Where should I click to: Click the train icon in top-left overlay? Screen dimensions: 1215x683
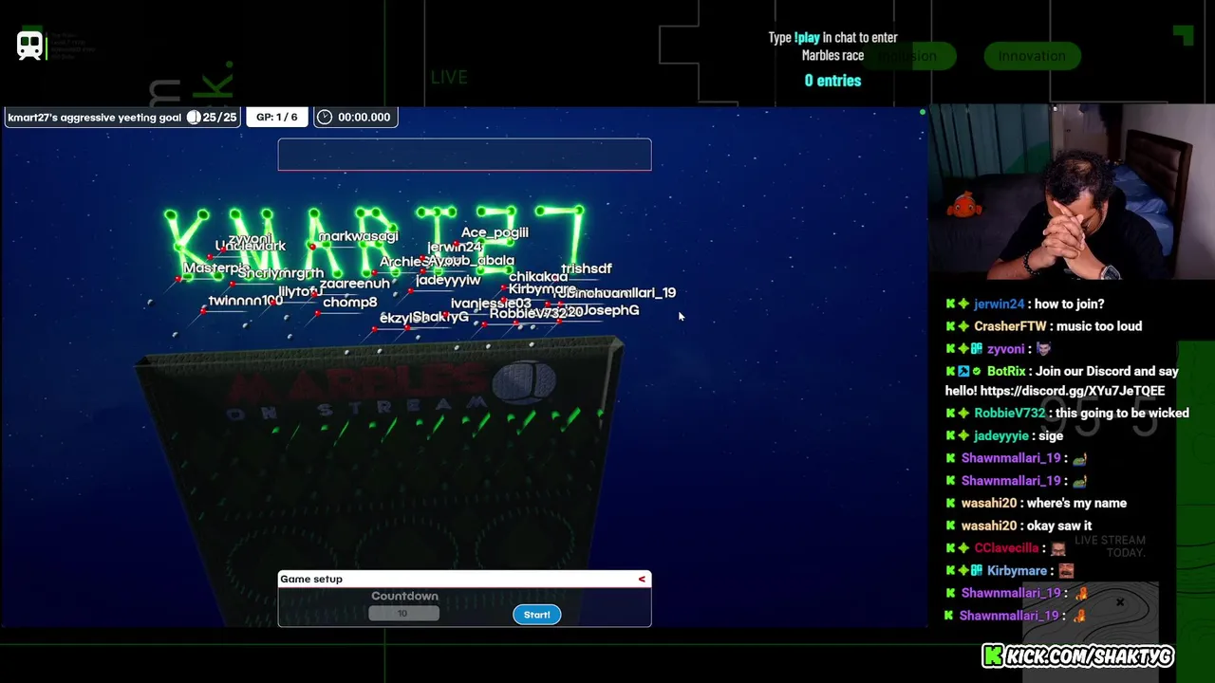(29, 45)
